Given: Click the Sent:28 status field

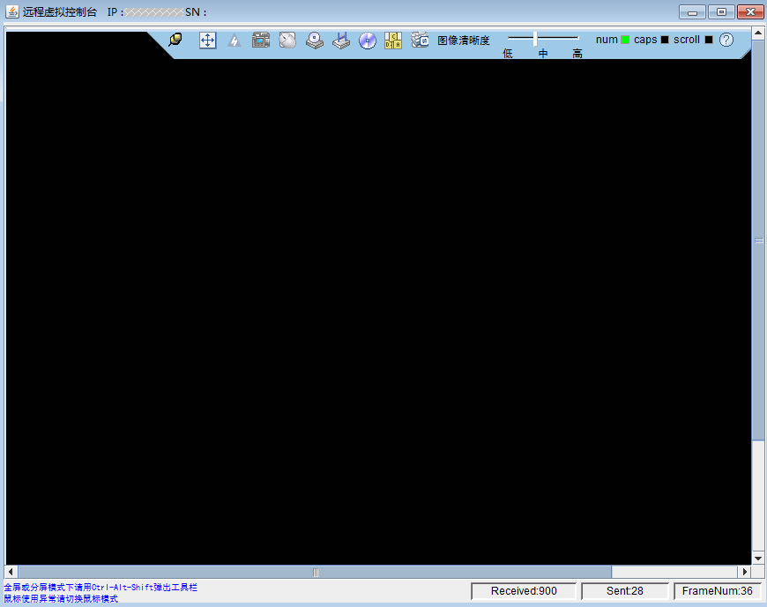Looking at the screenshot, I should [625, 591].
